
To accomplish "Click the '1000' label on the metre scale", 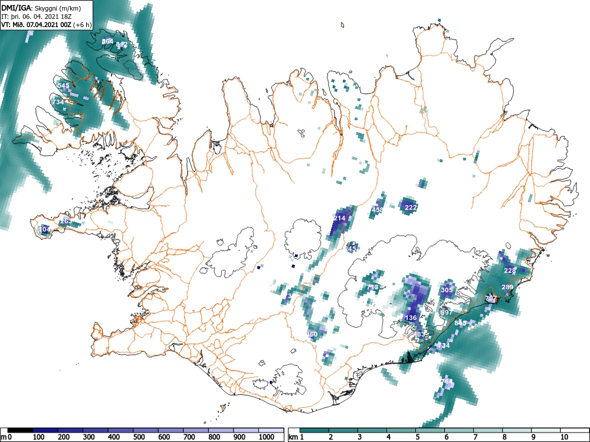I will (x=267, y=437).
